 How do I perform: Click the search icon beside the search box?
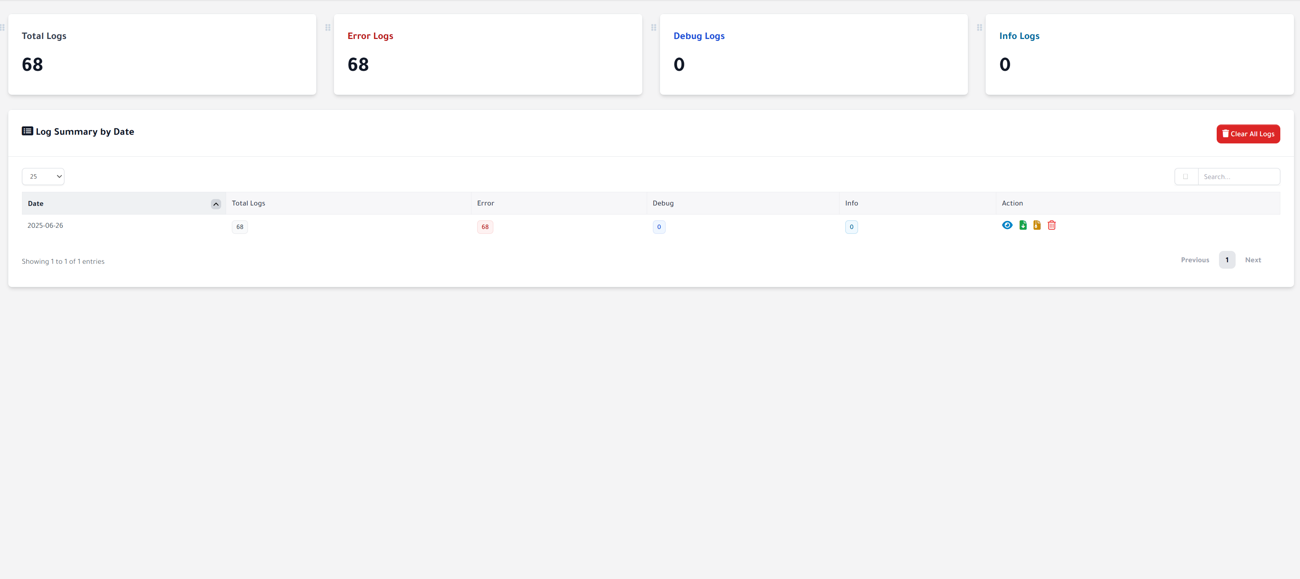pyautogui.click(x=1186, y=176)
